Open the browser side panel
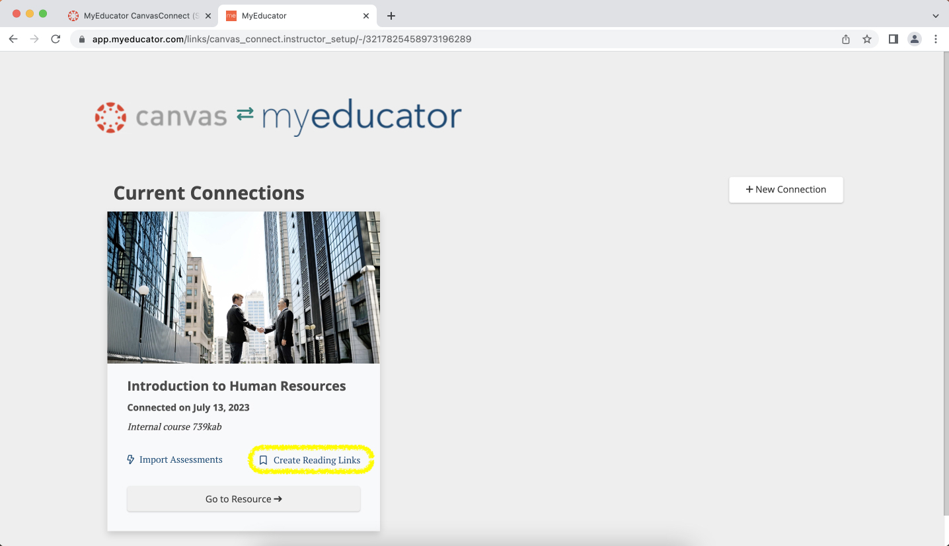Viewport: 949px width, 546px height. pos(893,39)
